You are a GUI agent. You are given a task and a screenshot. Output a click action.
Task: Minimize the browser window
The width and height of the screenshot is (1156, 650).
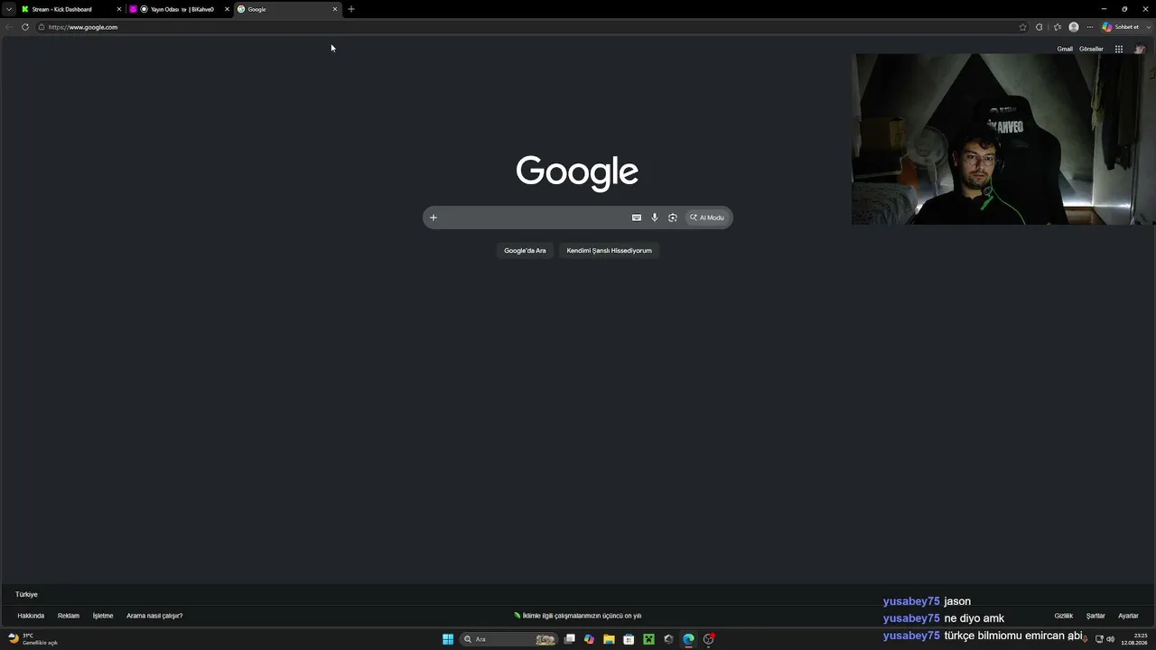click(1104, 9)
